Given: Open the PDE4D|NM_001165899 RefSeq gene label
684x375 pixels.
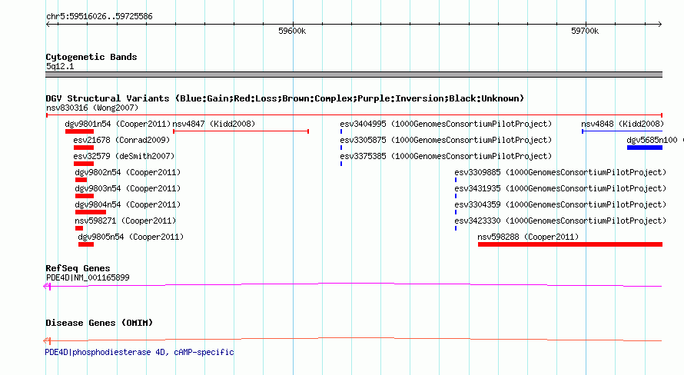Looking at the screenshot, I should [88, 277].
